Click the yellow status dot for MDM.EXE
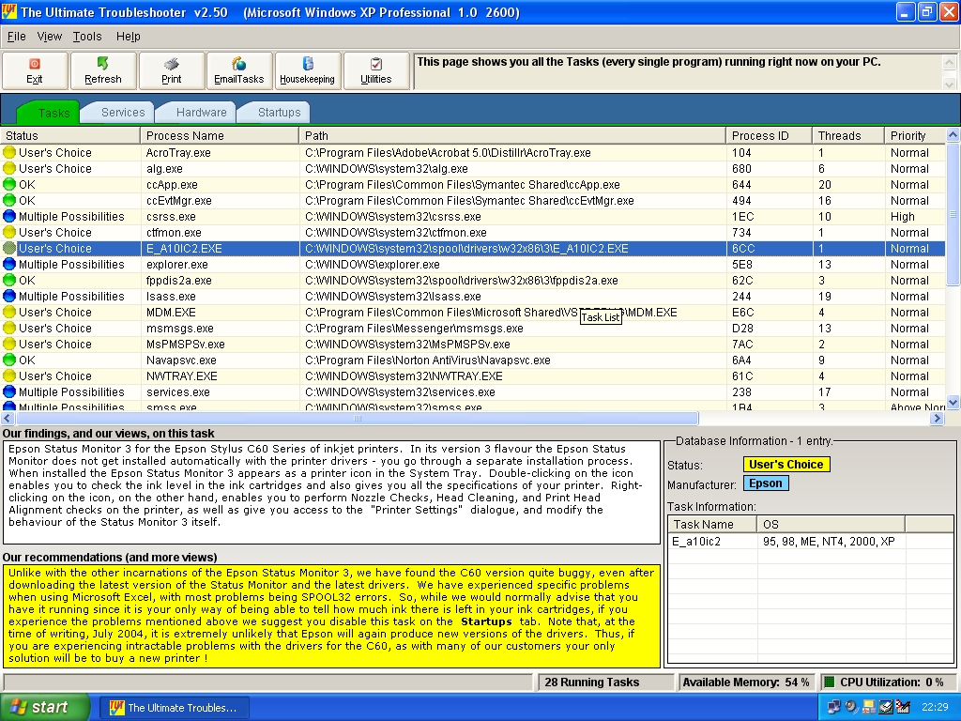Viewport: 961px width, 721px height. click(x=9, y=312)
